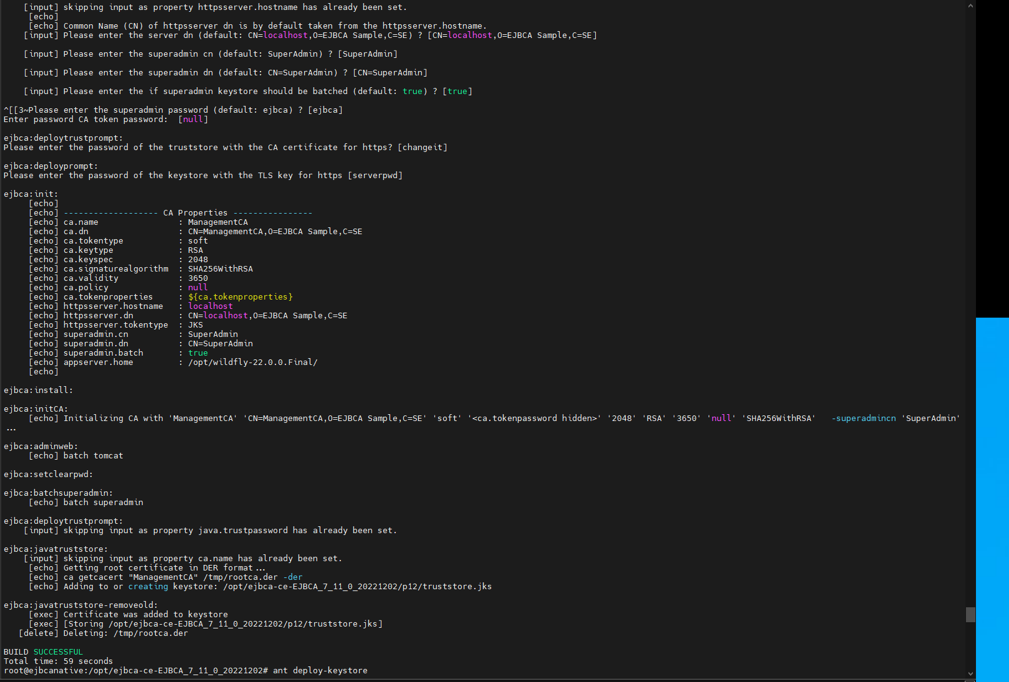Click the 'httpsserver.tokentype' property label

pyautogui.click(x=116, y=325)
